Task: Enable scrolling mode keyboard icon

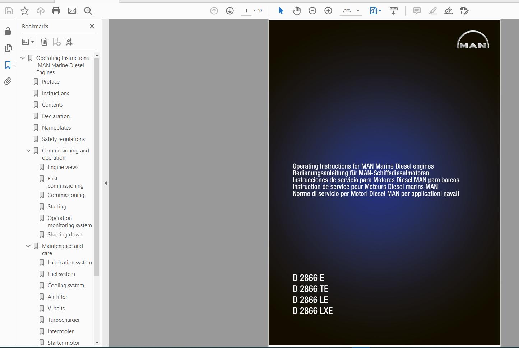Action: [394, 11]
